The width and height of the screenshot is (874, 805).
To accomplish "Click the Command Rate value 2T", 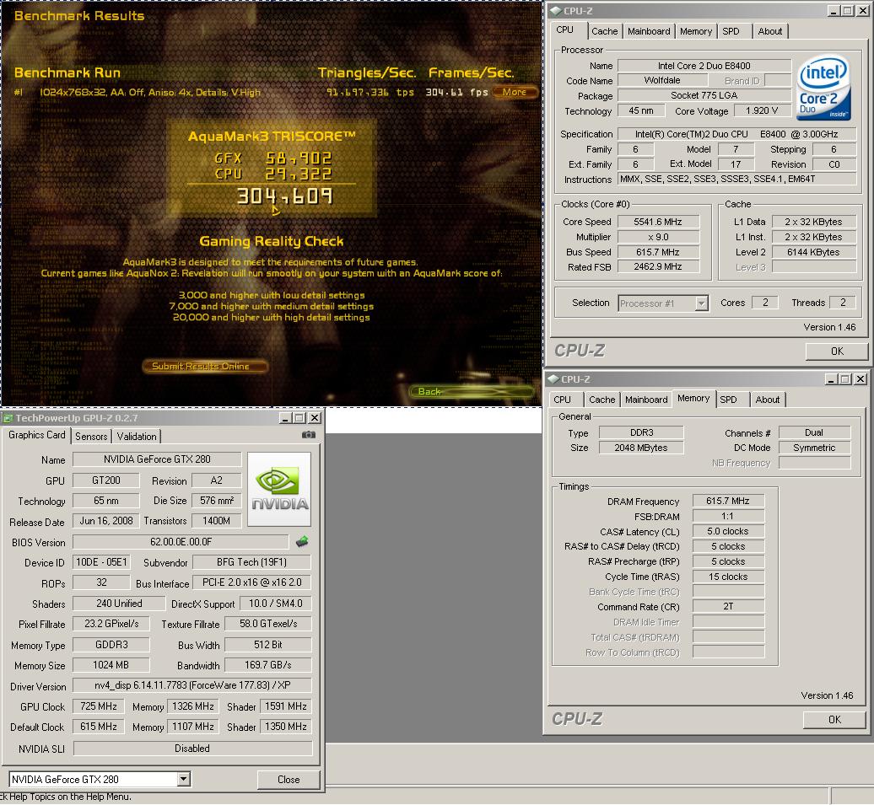I will point(728,606).
